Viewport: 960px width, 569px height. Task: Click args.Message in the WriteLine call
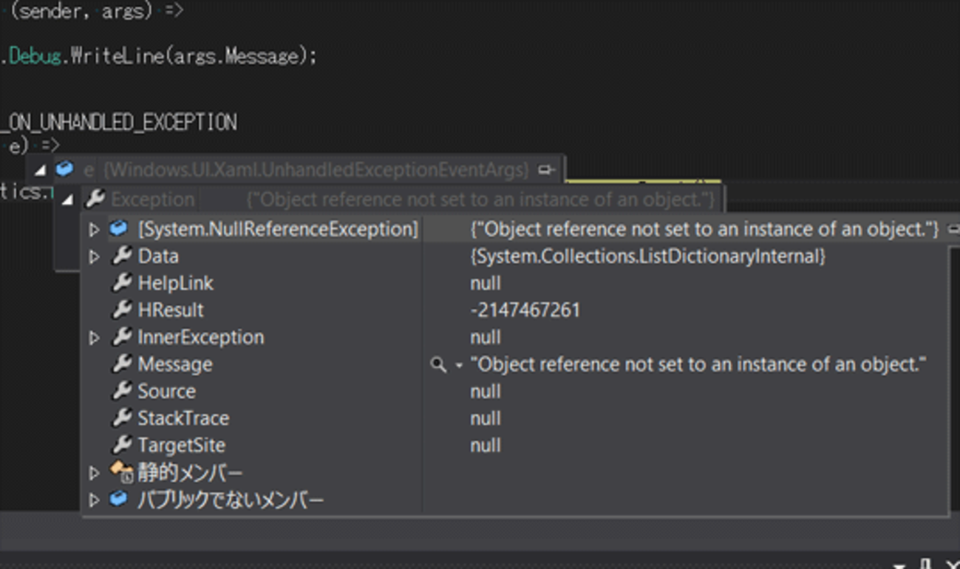click(238, 56)
